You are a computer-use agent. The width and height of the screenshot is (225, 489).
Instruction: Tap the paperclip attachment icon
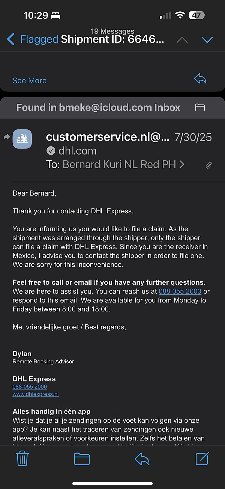(209, 165)
